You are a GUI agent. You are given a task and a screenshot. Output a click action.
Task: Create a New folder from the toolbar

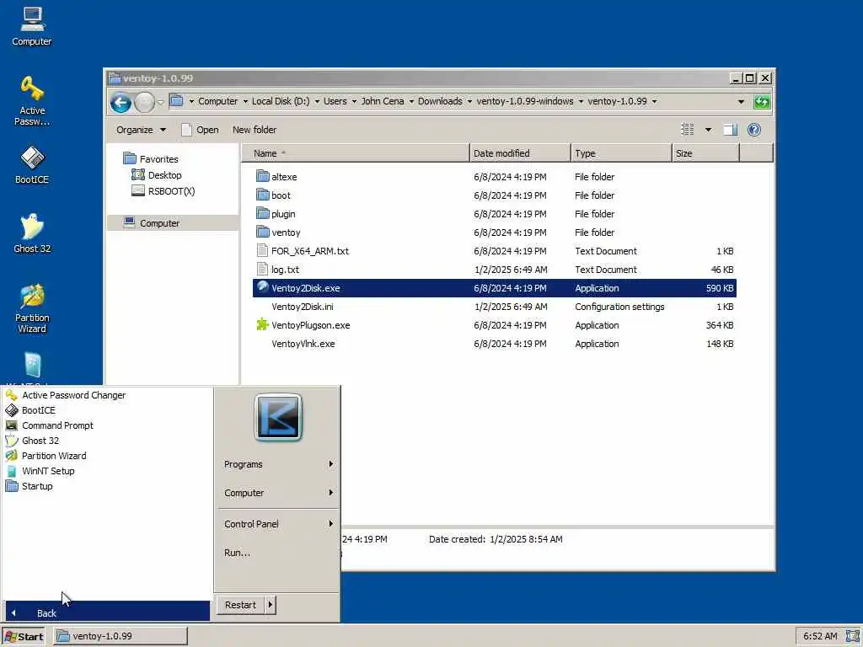tap(255, 130)
